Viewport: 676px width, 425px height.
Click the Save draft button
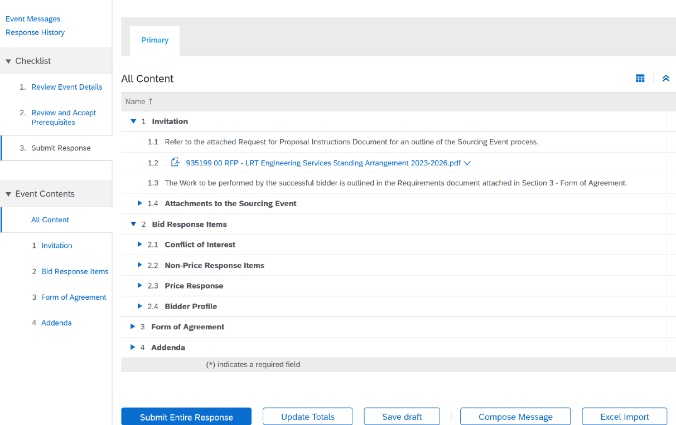(x=402, y=417)
